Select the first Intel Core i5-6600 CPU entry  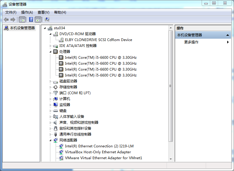coord(101,58)
